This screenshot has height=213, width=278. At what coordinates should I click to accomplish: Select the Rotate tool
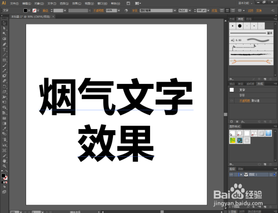pyautogui.click(x=4, y=86)
